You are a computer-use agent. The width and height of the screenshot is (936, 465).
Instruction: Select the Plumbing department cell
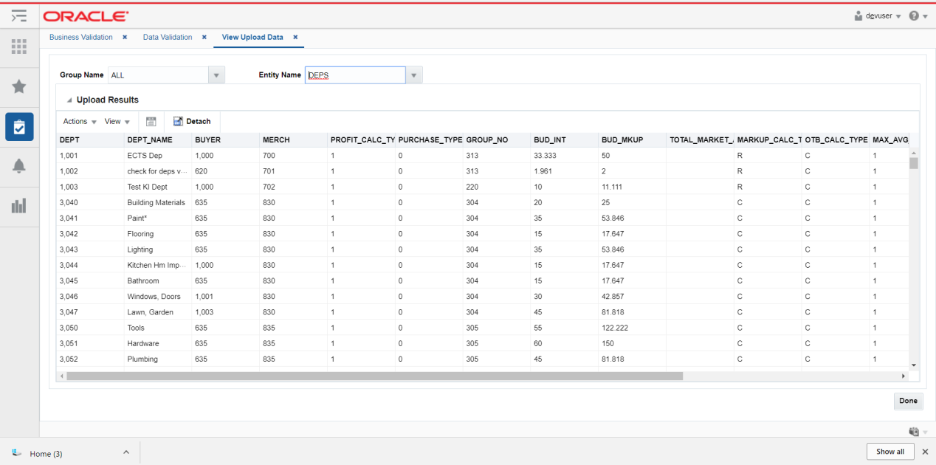(158, 359)
